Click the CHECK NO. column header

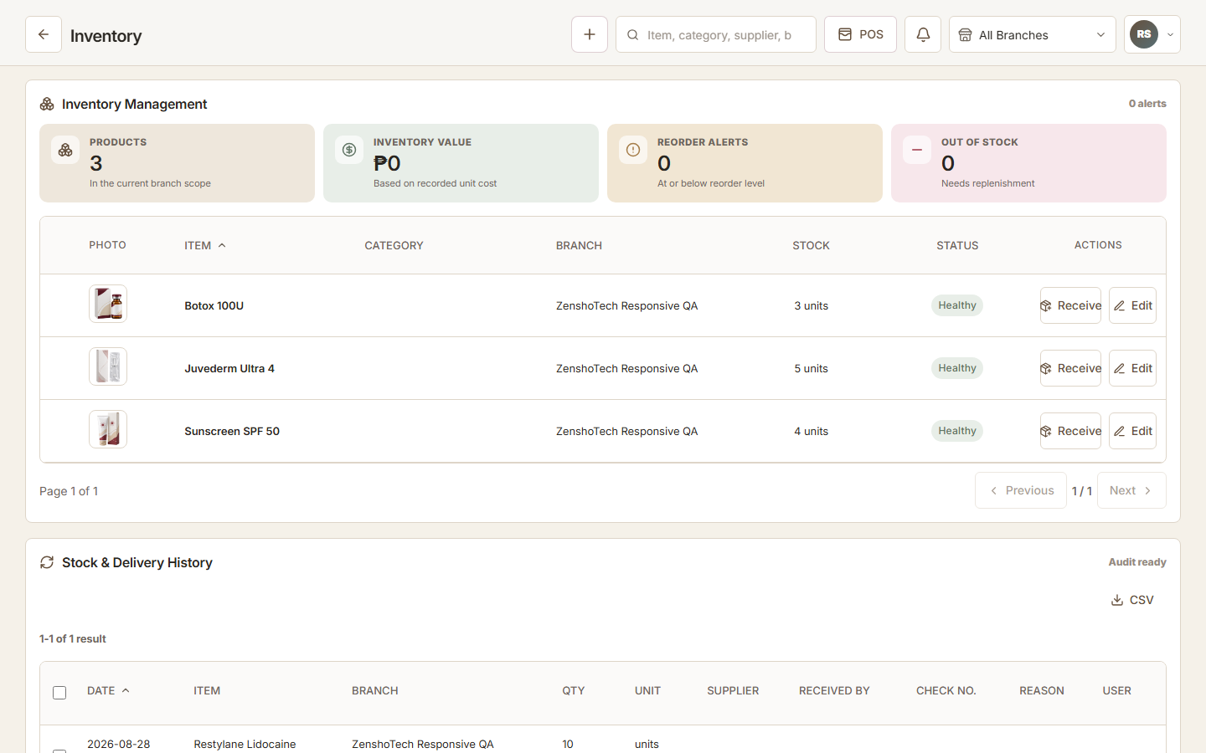946,690
